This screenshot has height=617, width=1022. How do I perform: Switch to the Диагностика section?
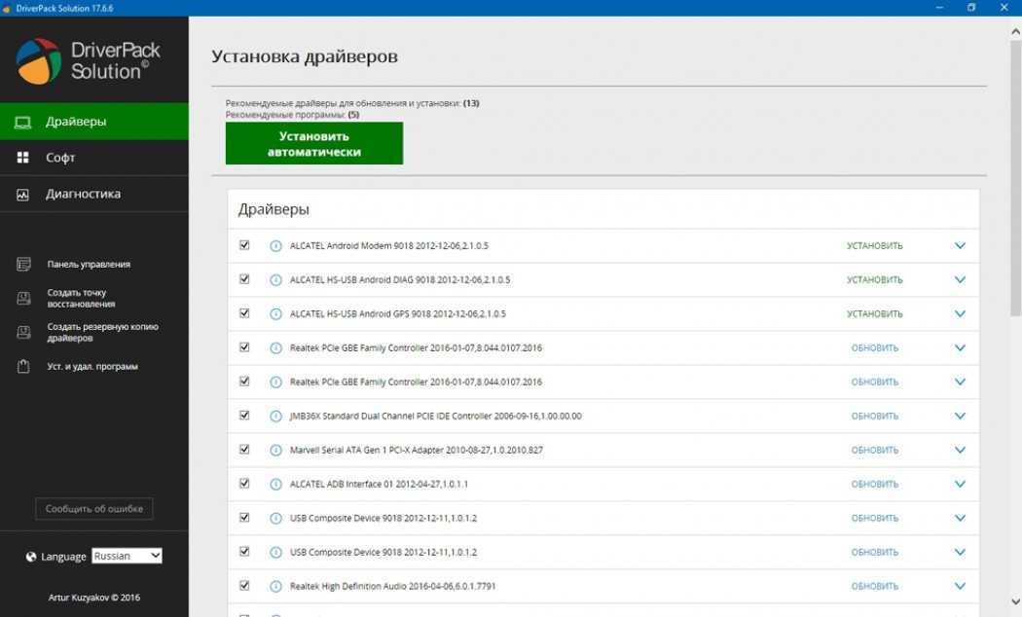pyautogui.click(x=94, y=195)
